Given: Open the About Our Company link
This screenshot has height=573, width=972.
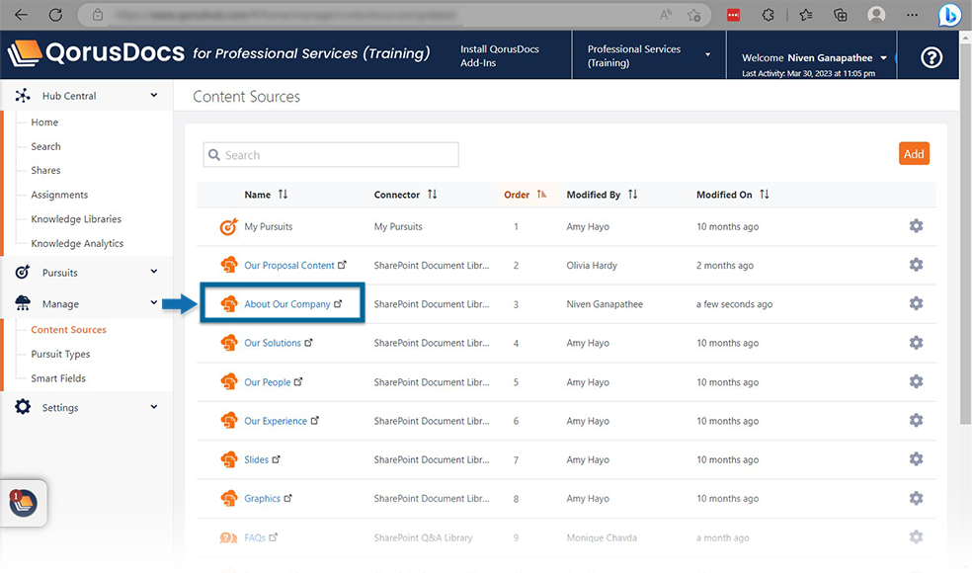Looking at the screenshot, I should (287, 304).
